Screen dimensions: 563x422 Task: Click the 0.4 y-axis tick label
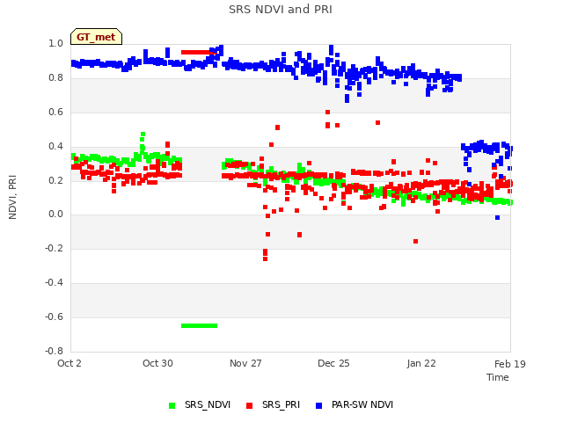click(x=55, y=146)
